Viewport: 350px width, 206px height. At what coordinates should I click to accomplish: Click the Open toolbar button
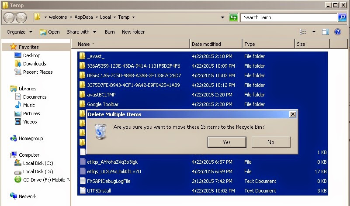pos(50,32)
